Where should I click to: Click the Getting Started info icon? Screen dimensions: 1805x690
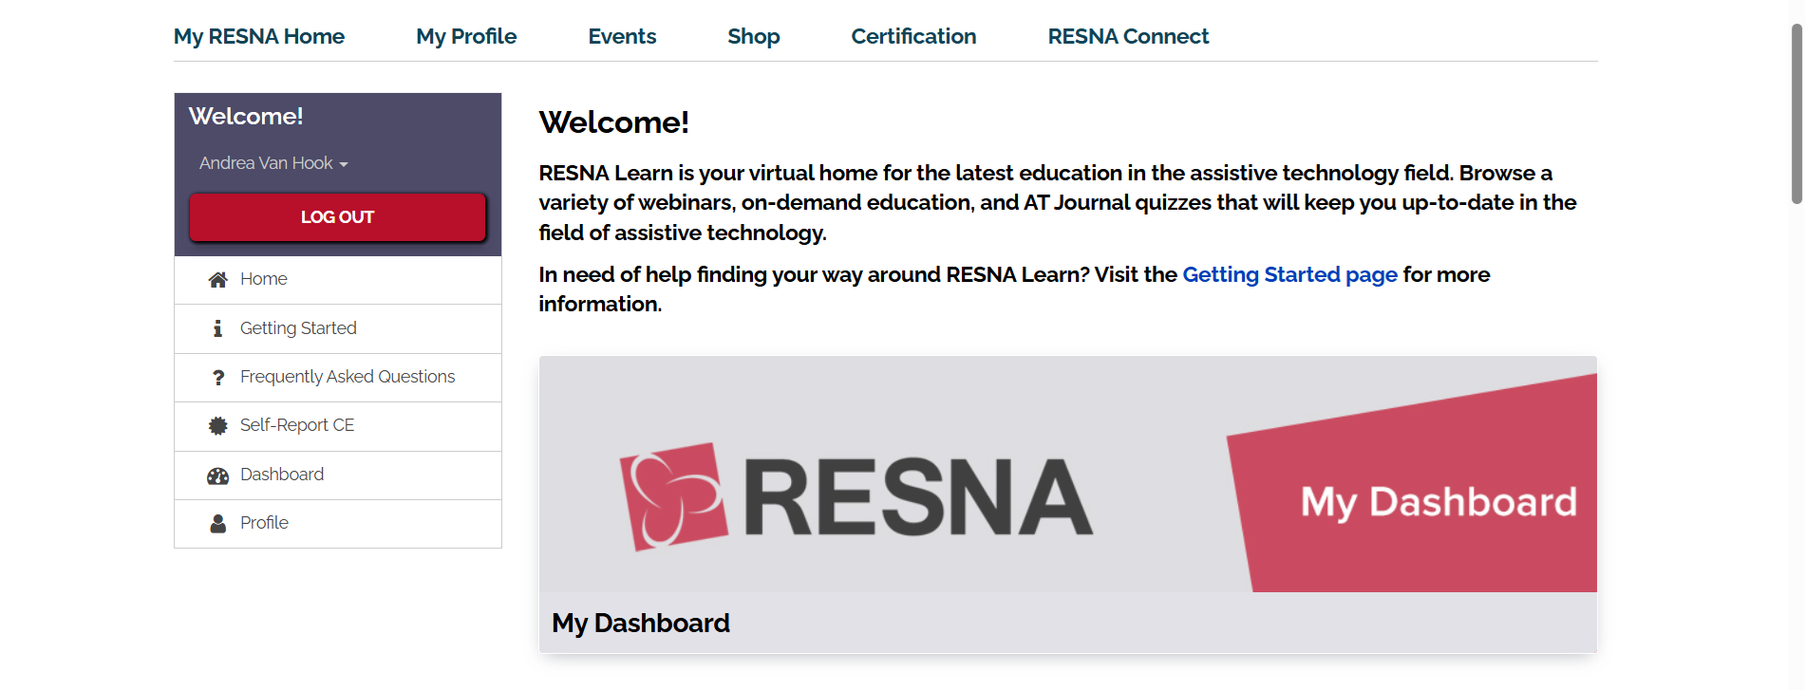217,328
